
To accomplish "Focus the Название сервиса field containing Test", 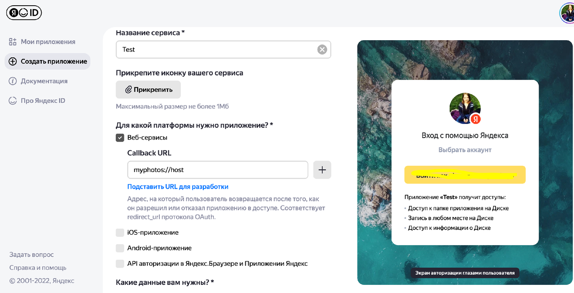I will (x=223, y=49).
